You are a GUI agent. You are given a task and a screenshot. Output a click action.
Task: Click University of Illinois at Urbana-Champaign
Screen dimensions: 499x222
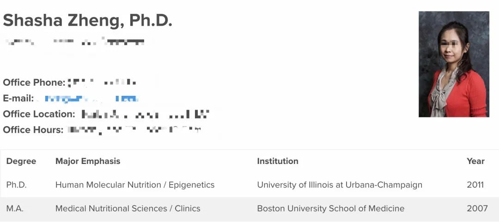pyautogui.click(x=340, y=185)
